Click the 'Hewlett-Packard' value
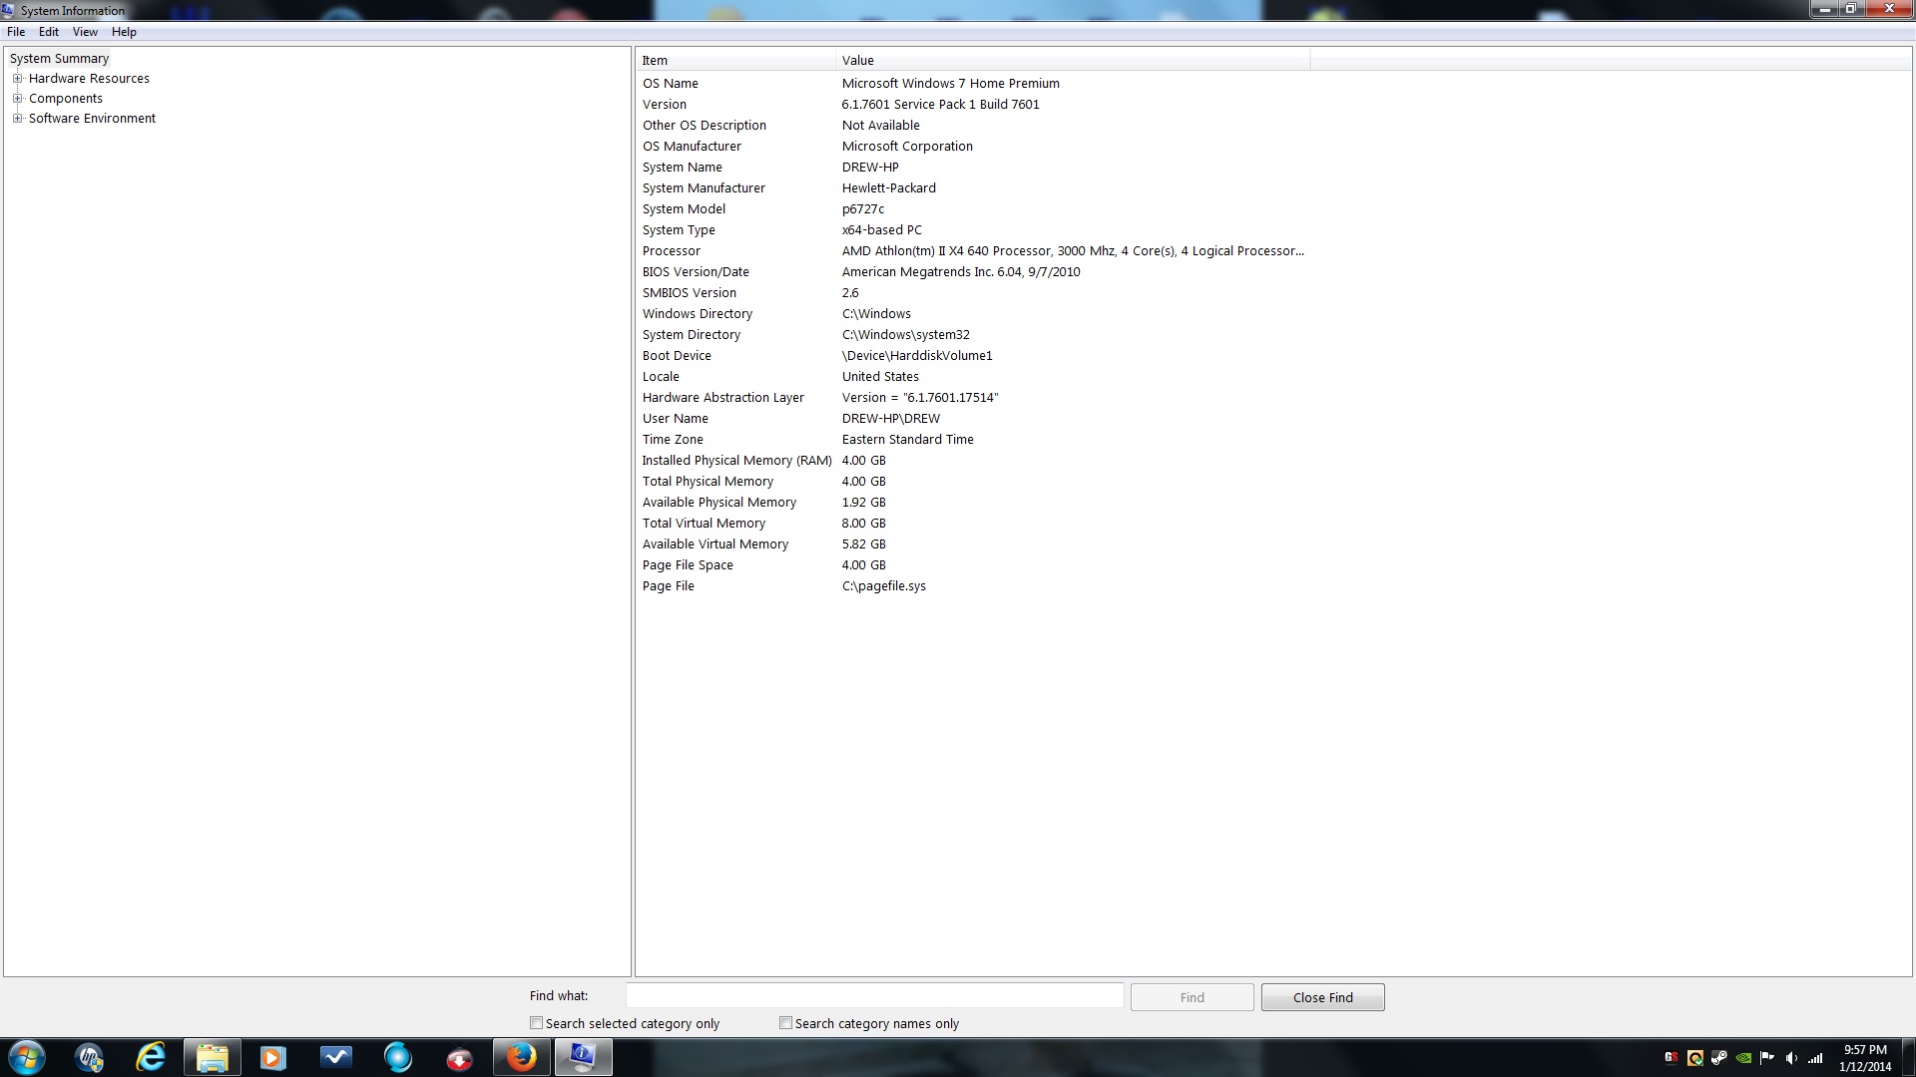The width and height of the screenshot is (1916, 1077). 888,187
